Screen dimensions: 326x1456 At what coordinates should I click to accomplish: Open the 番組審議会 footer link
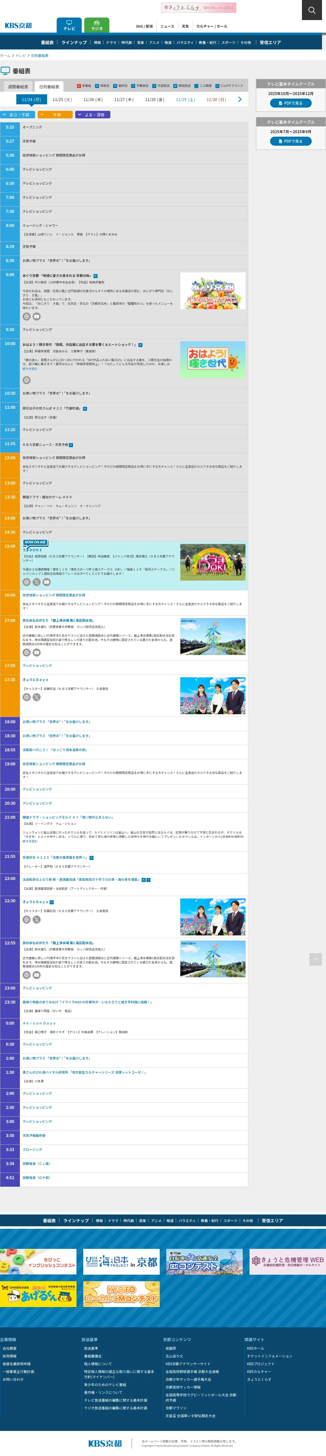click(93, 1356)
